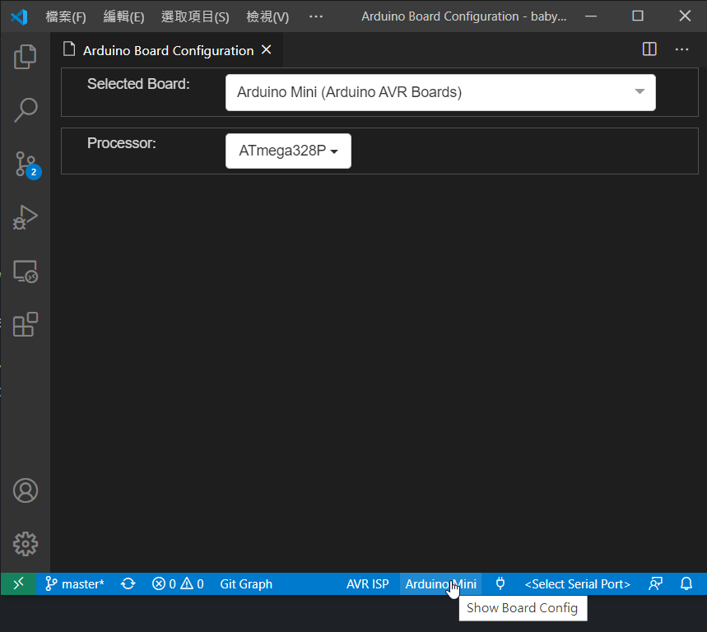Open Git Graph from status bar

[246, 583]
